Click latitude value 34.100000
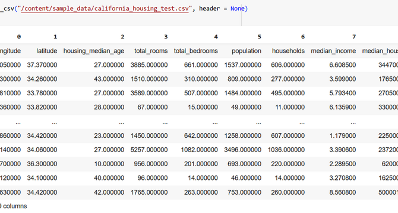The height and width of the screenshot is (213, 398). pyautogui.click(x=42, y=178)
